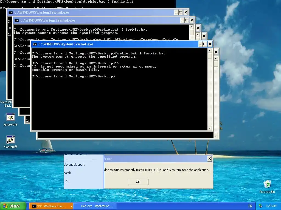Screen dimensions: 281x210
Task: Close the second cmd.exe window
Action: click(192, 20)
